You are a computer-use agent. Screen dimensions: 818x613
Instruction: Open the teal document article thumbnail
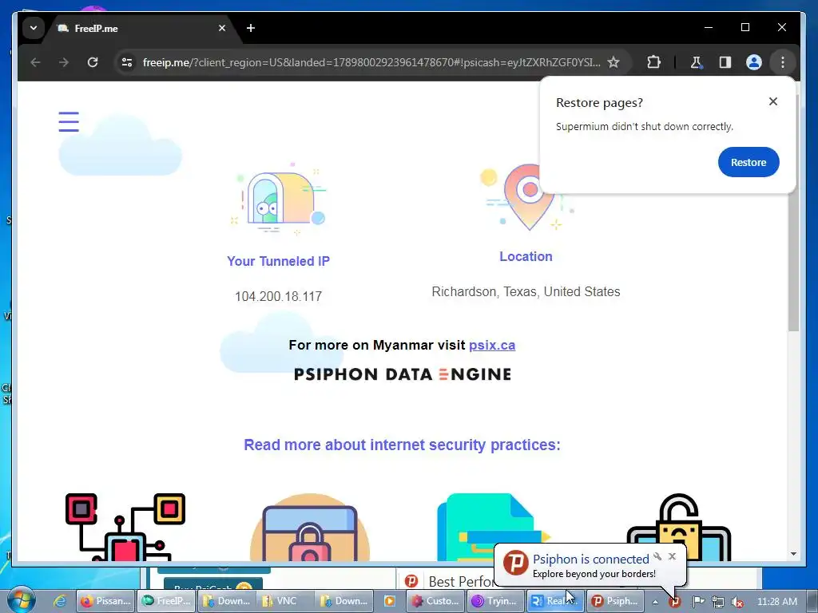[x=493, y=527]
